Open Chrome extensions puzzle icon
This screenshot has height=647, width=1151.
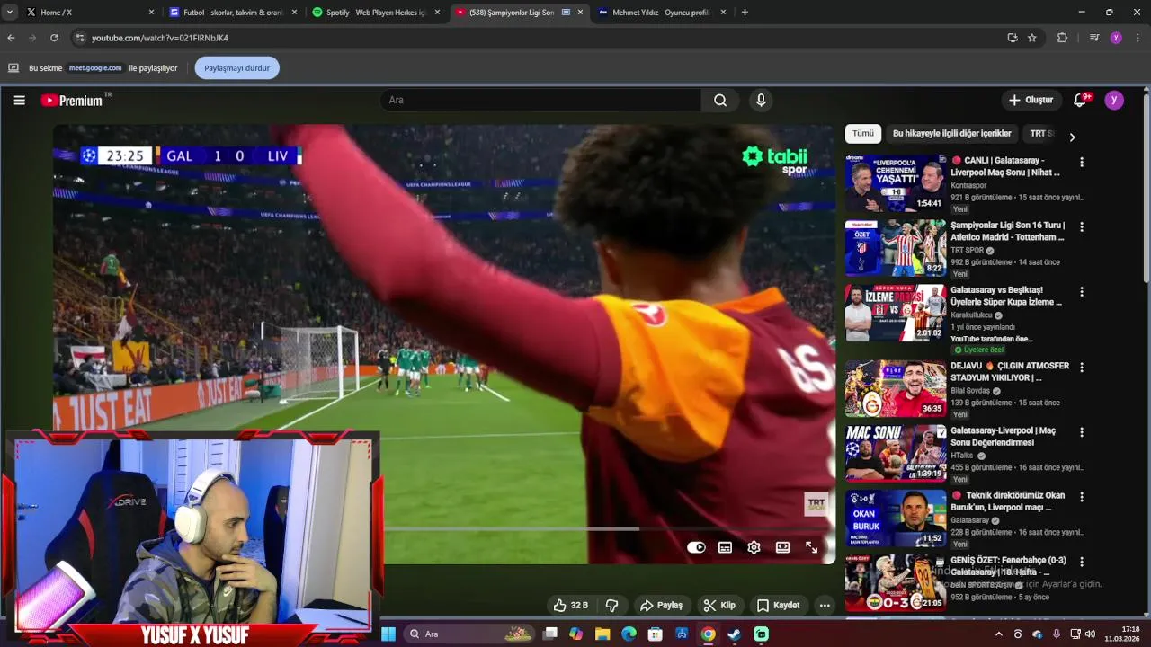1062,38
